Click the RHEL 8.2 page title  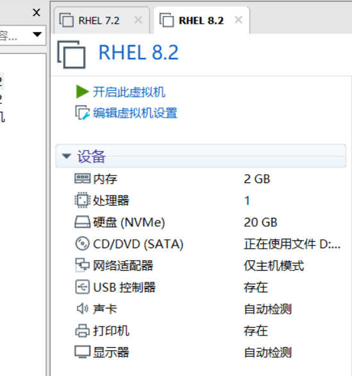138,52
